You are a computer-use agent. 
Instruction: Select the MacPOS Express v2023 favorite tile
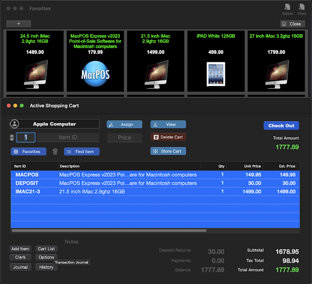96,61
